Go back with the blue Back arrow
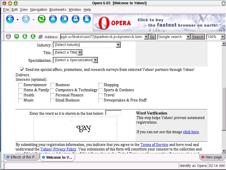 pos(10,19)
